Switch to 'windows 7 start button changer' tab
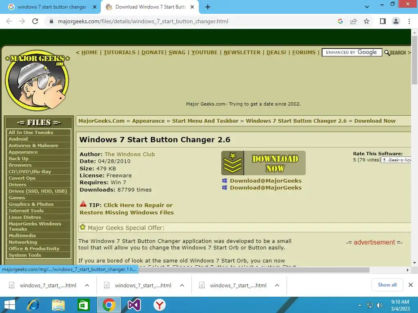 [52, 7]
